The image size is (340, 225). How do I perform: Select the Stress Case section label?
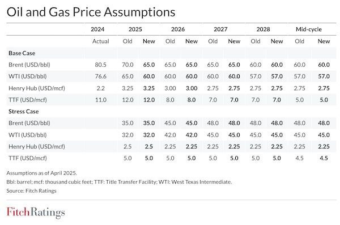click(24, 112)
